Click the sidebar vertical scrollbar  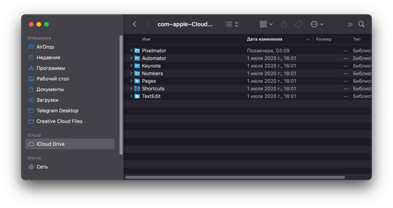pos(121,95)
